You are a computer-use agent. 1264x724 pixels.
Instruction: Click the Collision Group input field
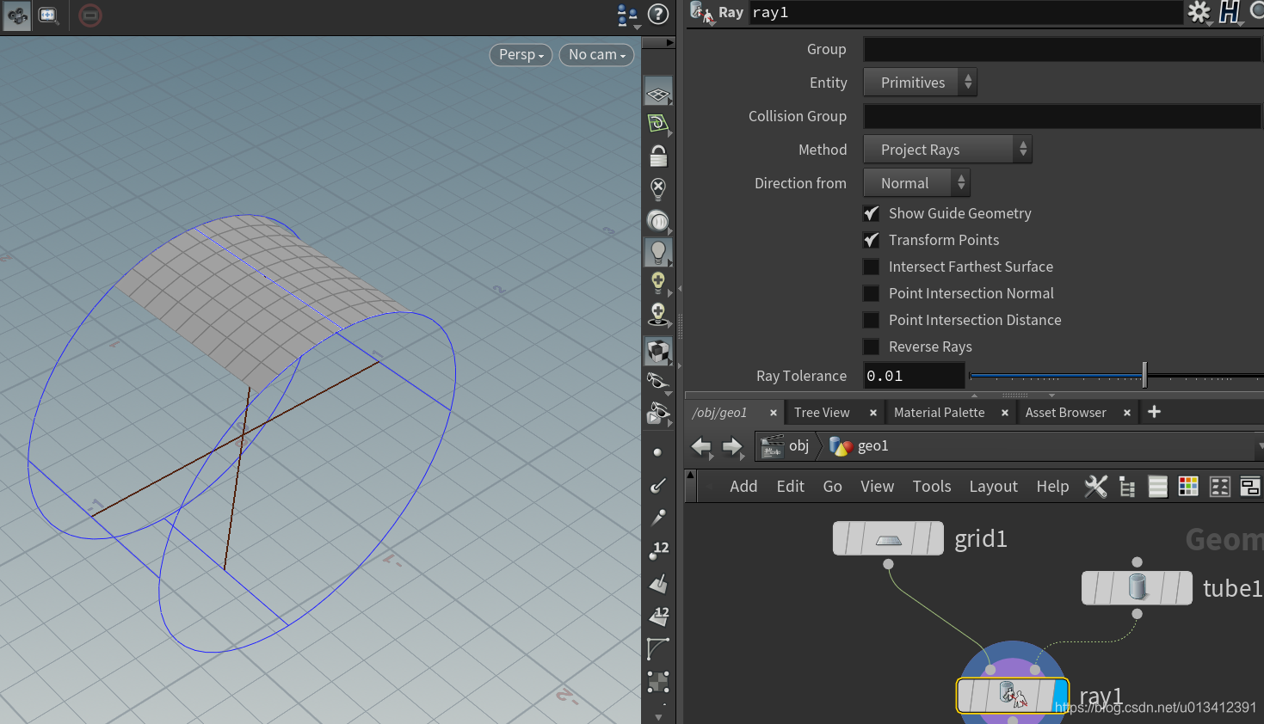click(x=1063, y=116)
